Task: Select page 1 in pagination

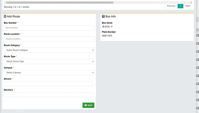Action: point(180,6)
